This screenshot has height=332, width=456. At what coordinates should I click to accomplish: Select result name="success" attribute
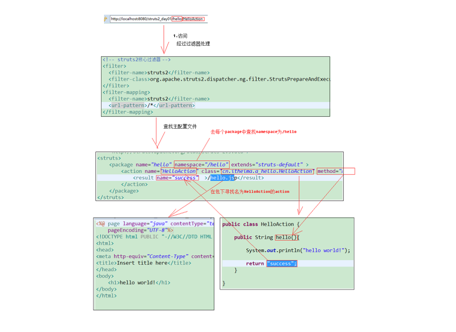(x=177, y=178)
